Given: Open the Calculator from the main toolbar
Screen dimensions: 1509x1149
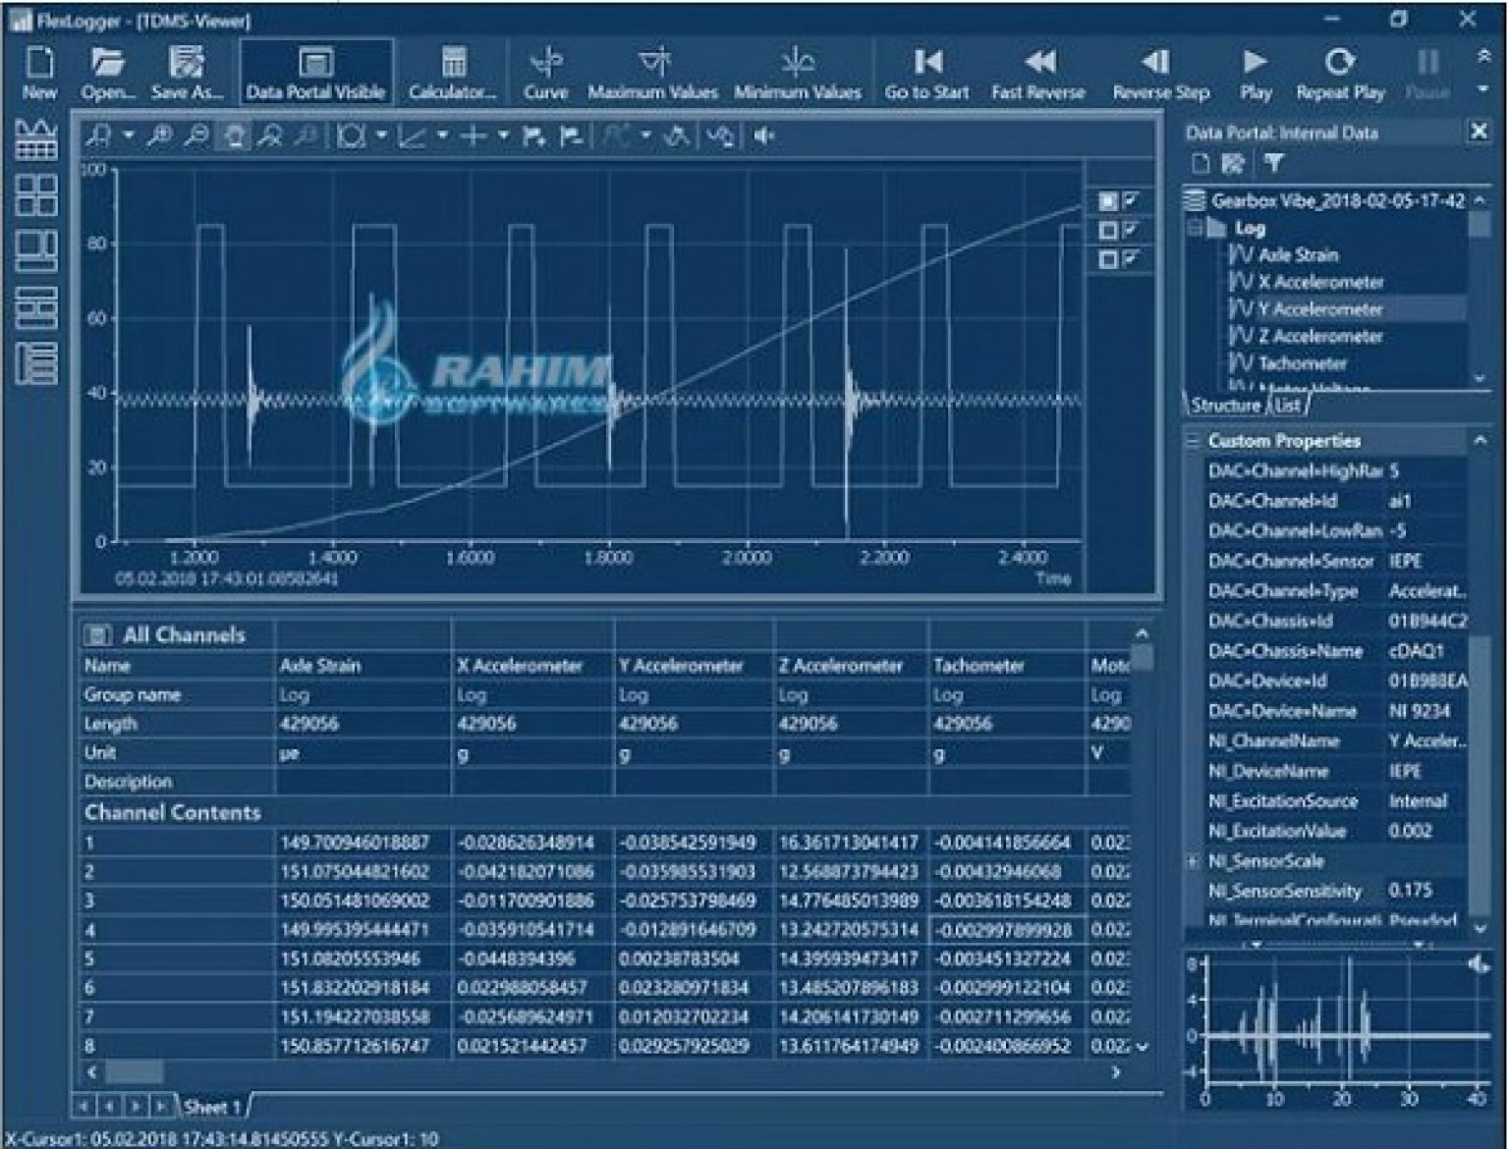Looking at the screenshot, I should coord(453,69).
